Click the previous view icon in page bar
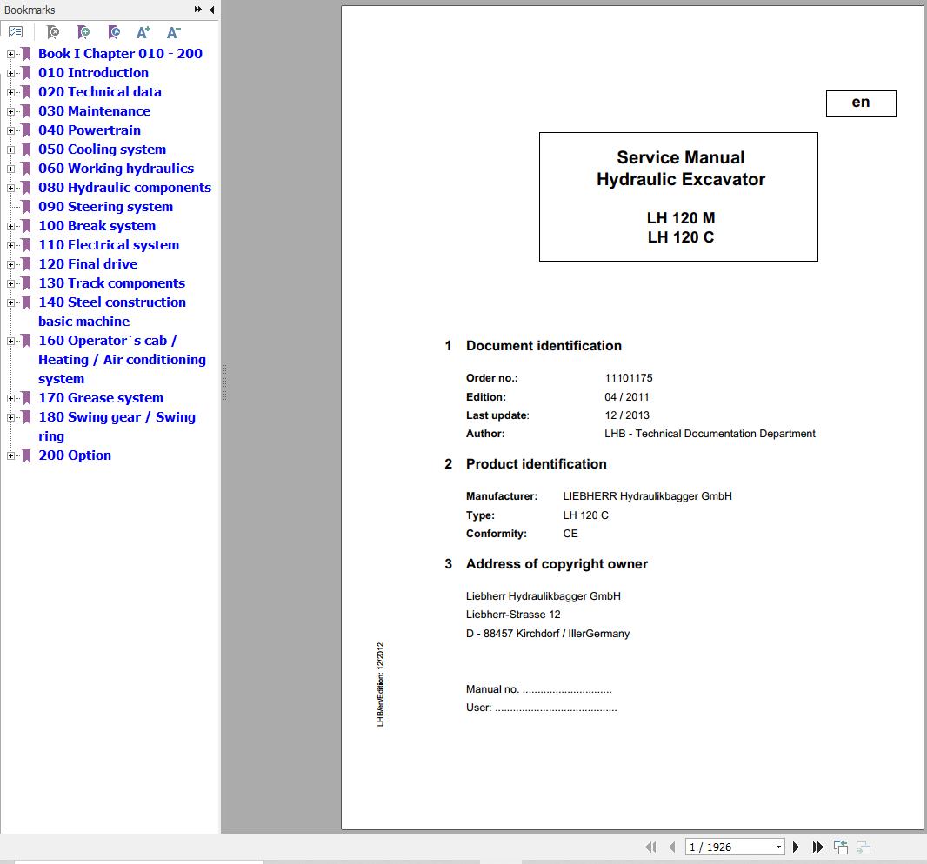 [x=841, y=847]
